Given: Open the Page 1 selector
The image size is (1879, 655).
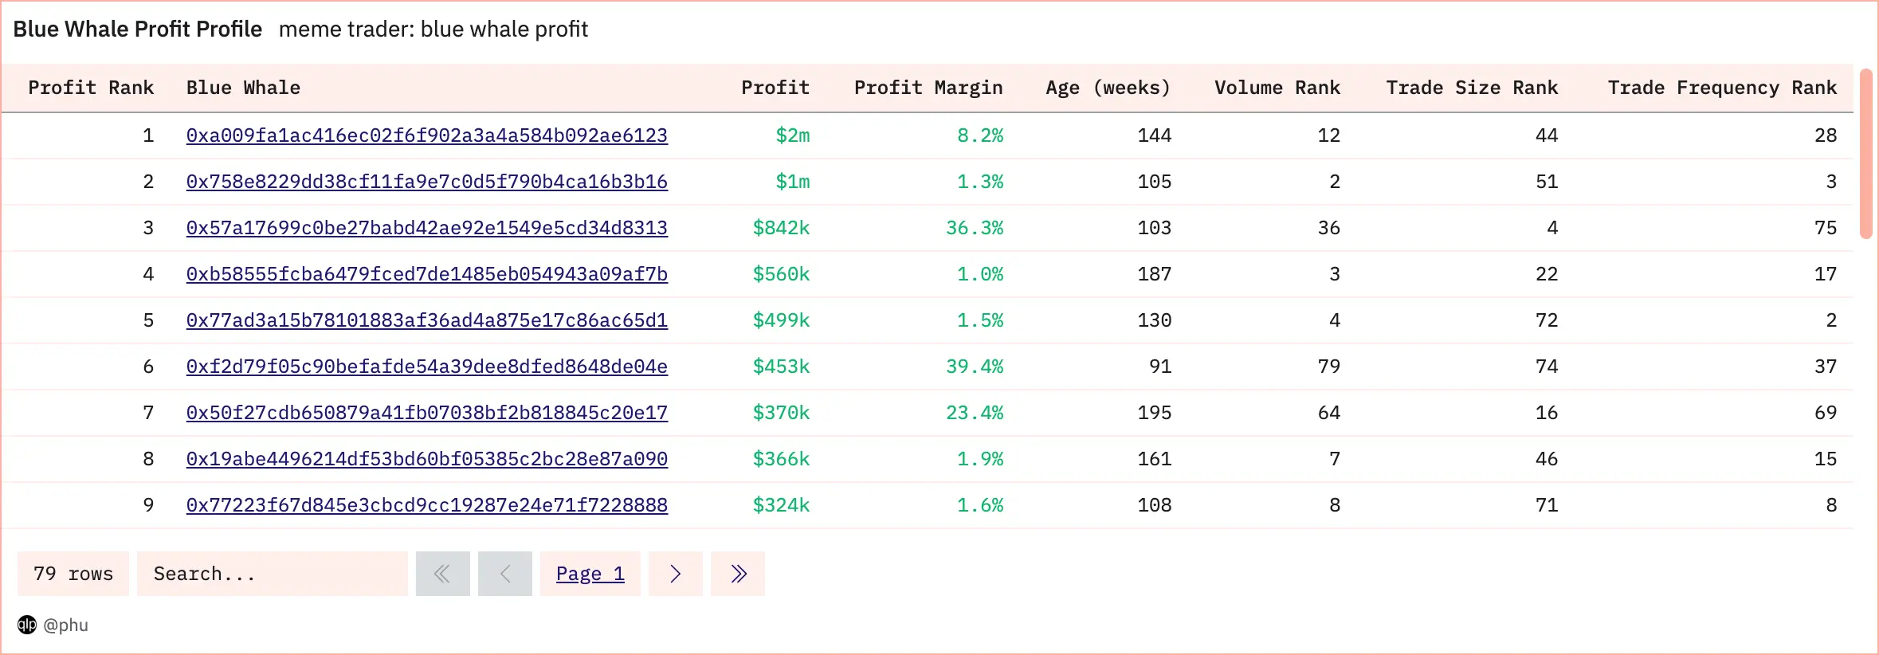Looking at the screenshot, I should coord(590,574).
